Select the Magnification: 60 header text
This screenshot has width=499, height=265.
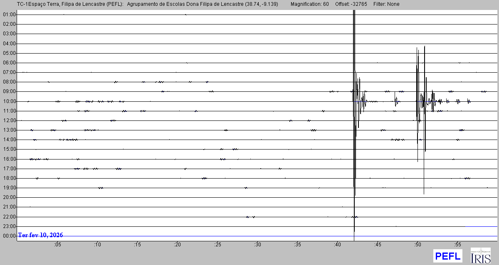point(309,4)
